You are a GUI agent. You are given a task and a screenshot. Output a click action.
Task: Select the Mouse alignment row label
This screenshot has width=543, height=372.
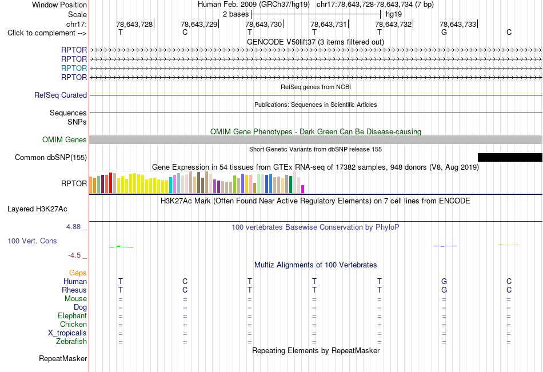pos(75,298)
